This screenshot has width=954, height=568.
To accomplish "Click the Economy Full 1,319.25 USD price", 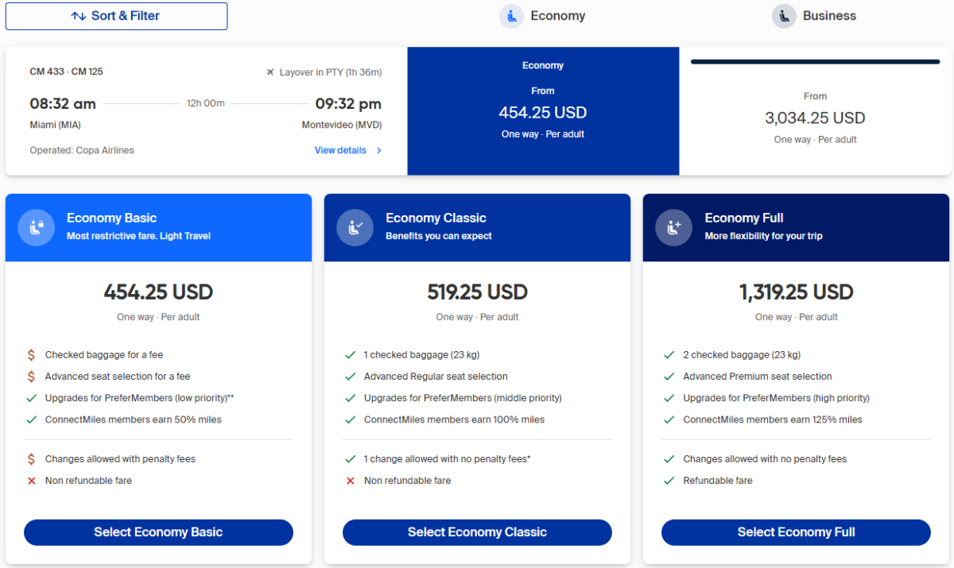I will click(796, 292).
